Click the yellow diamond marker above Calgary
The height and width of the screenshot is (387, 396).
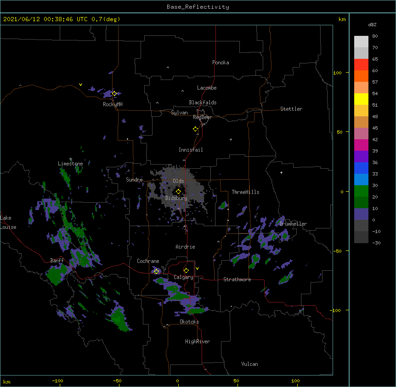click(186, 271)
